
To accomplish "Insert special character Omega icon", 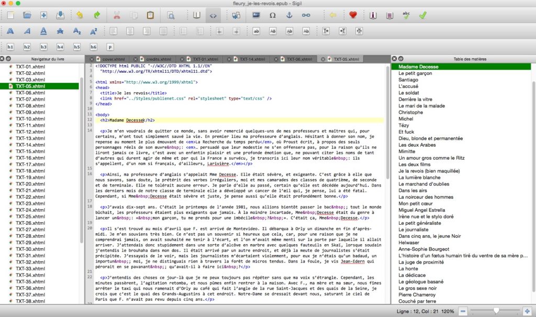I will (272, 15).
